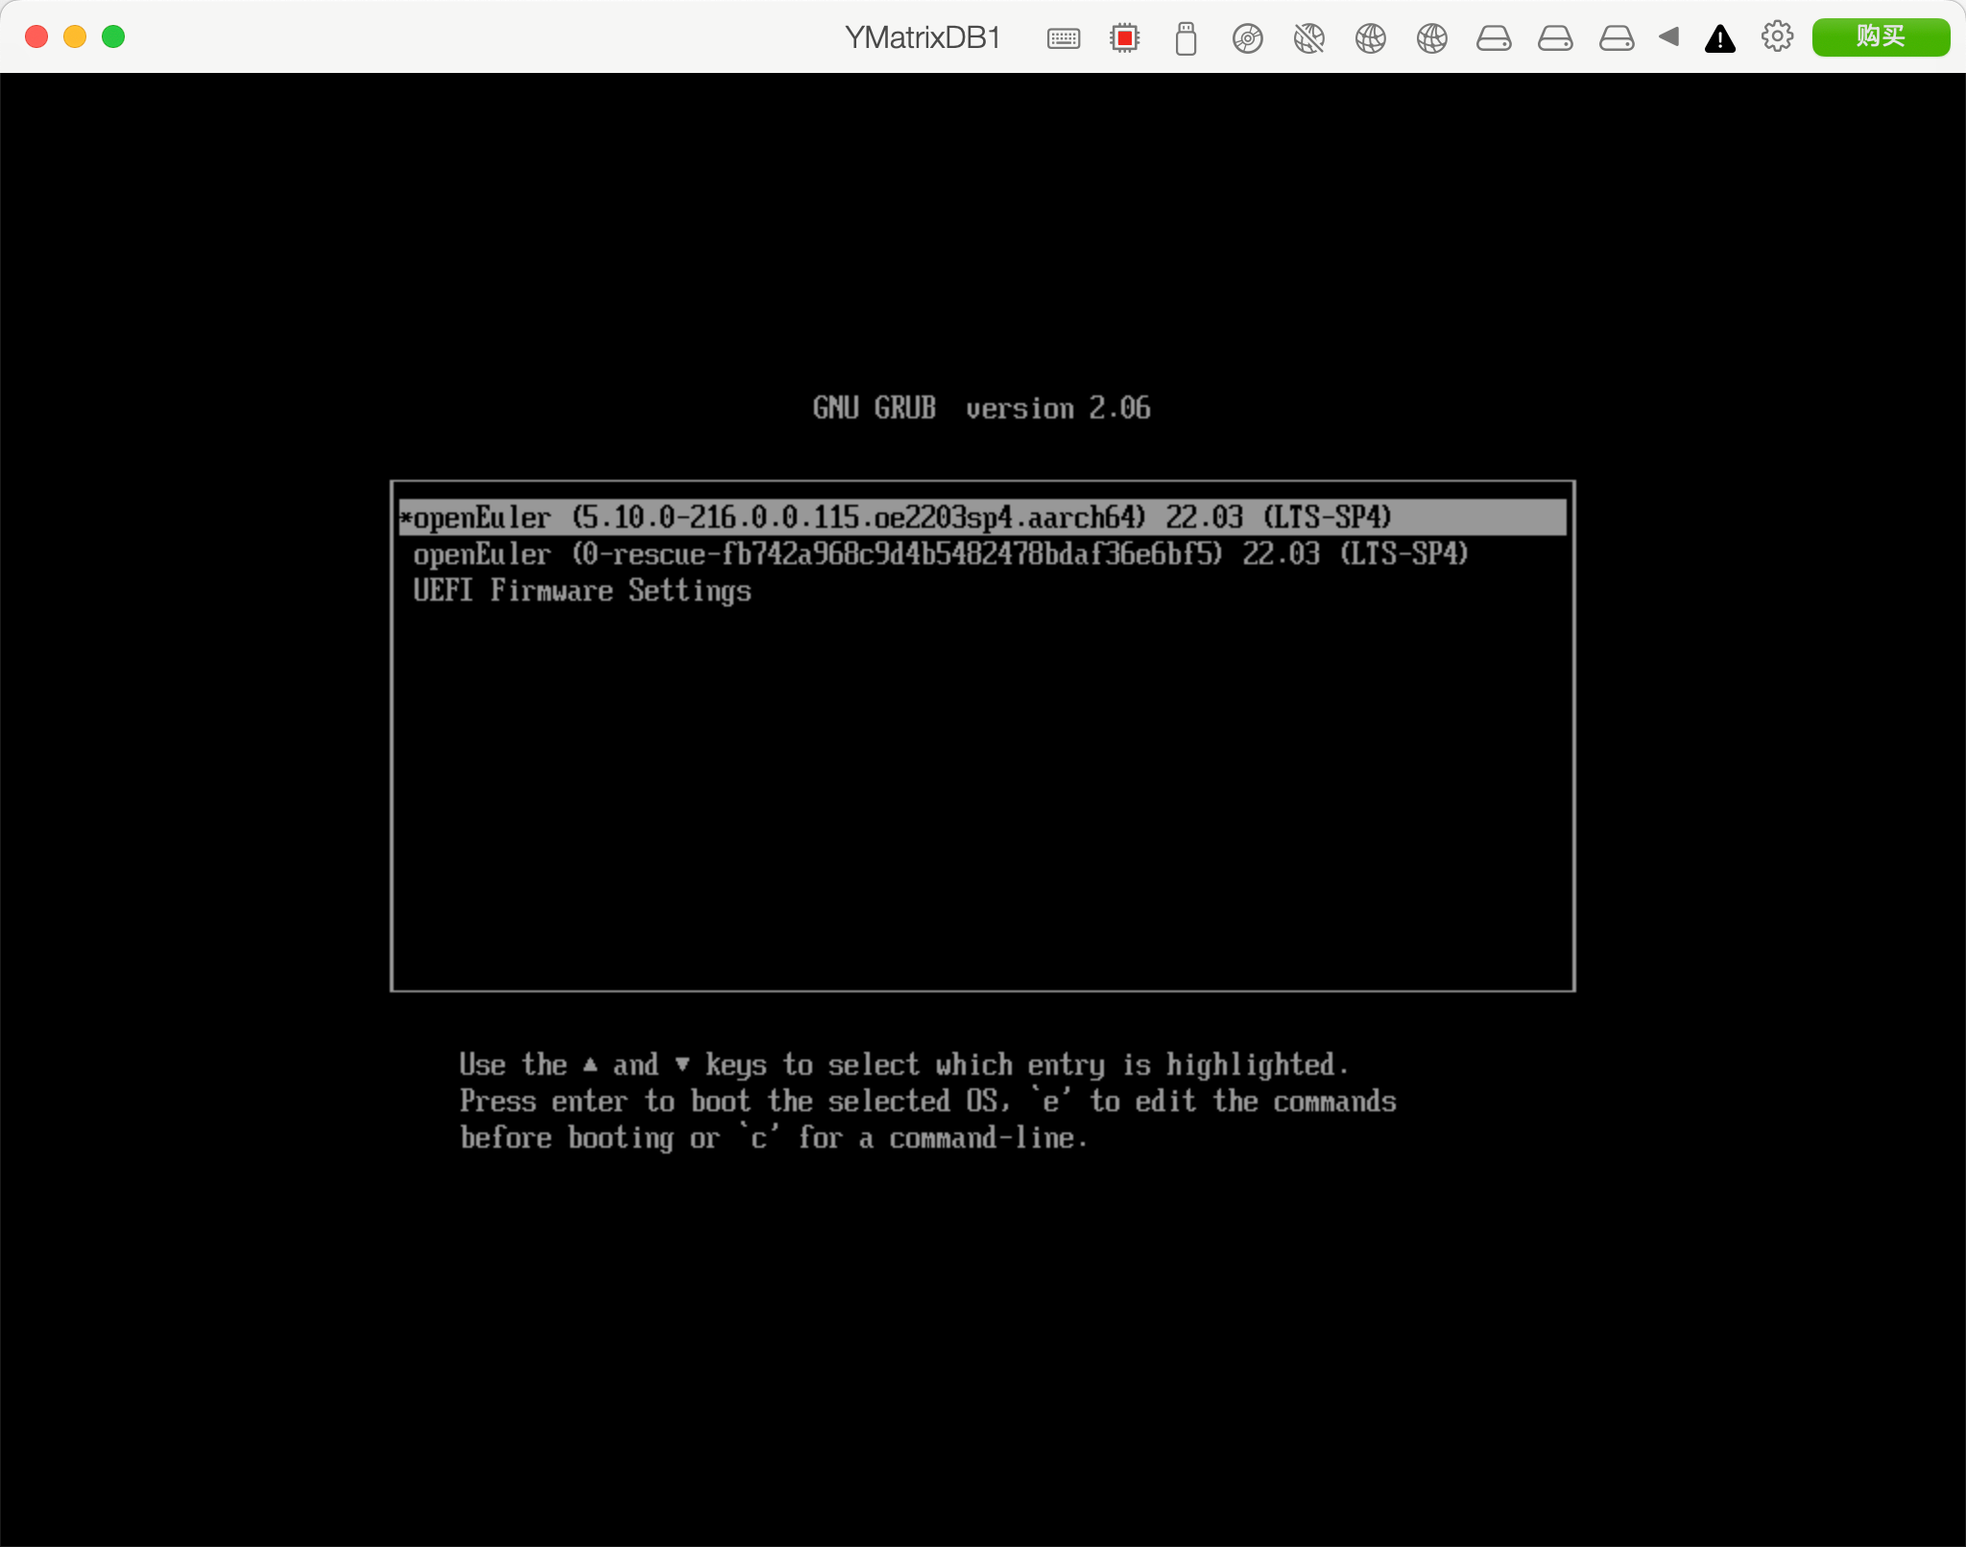Click the green 购买 purchase button
The image size is (1966, 1547).
point(1880,36)
